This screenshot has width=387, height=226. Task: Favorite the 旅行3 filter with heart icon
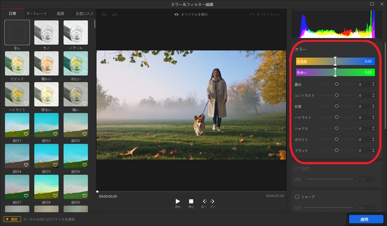point(85,134)
